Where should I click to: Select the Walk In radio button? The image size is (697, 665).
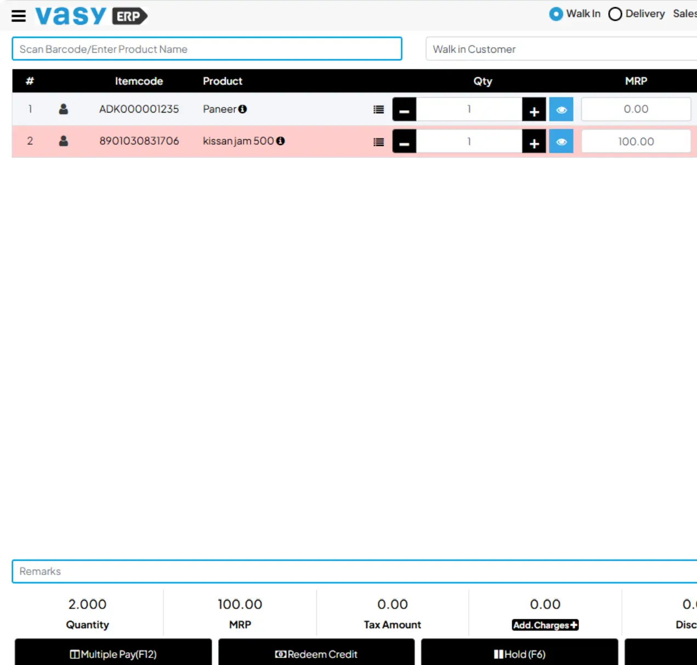[556, 14]
